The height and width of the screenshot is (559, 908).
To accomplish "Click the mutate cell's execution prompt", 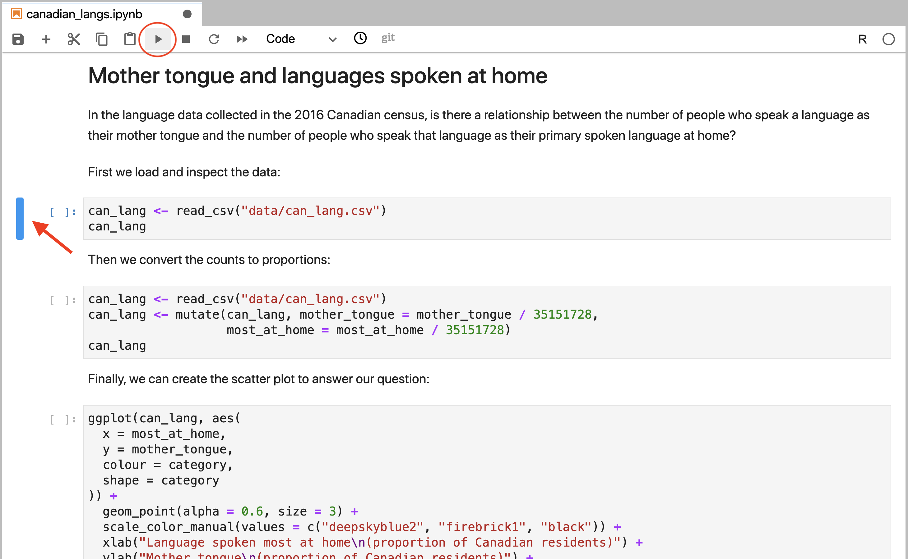I will 63,300.
